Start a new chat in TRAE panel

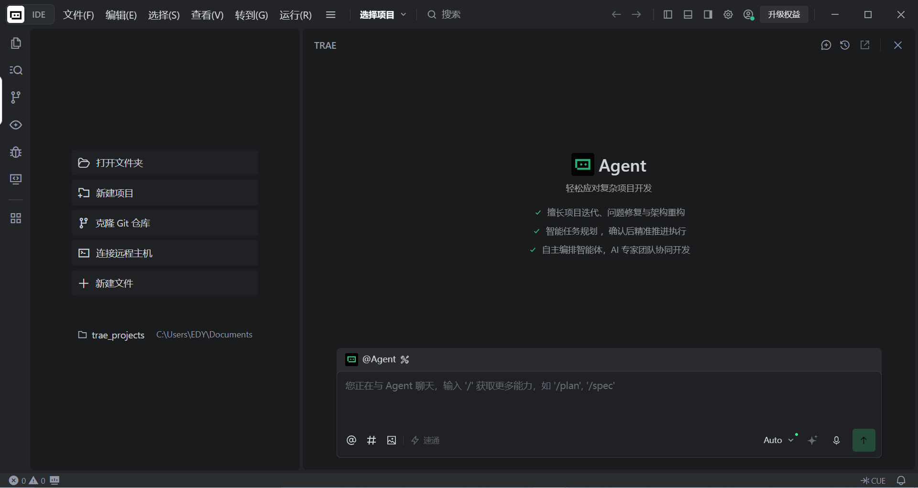(x=826, y=45)
